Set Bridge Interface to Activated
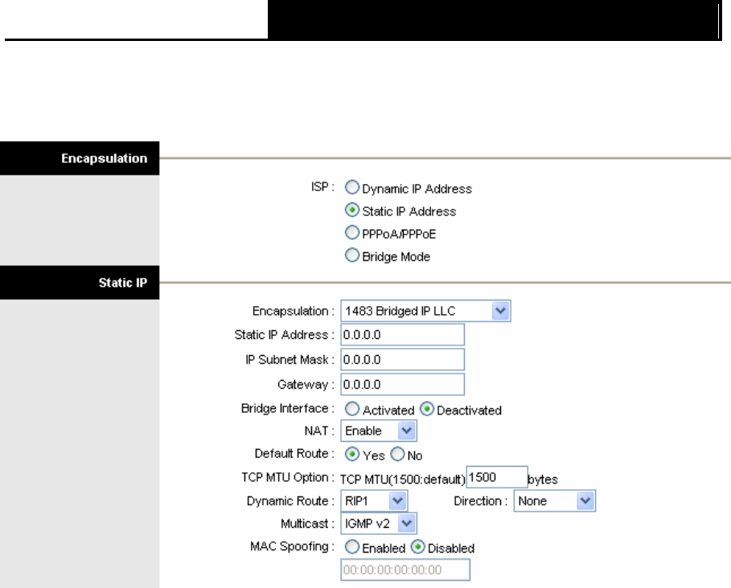This screenshot has width=731, height=588. tap(352, 409)
